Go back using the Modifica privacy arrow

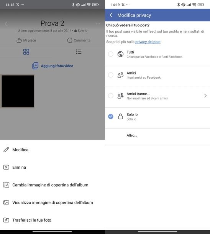(111, 15)
